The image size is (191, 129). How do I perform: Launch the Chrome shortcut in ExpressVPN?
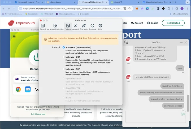point(18,89)
